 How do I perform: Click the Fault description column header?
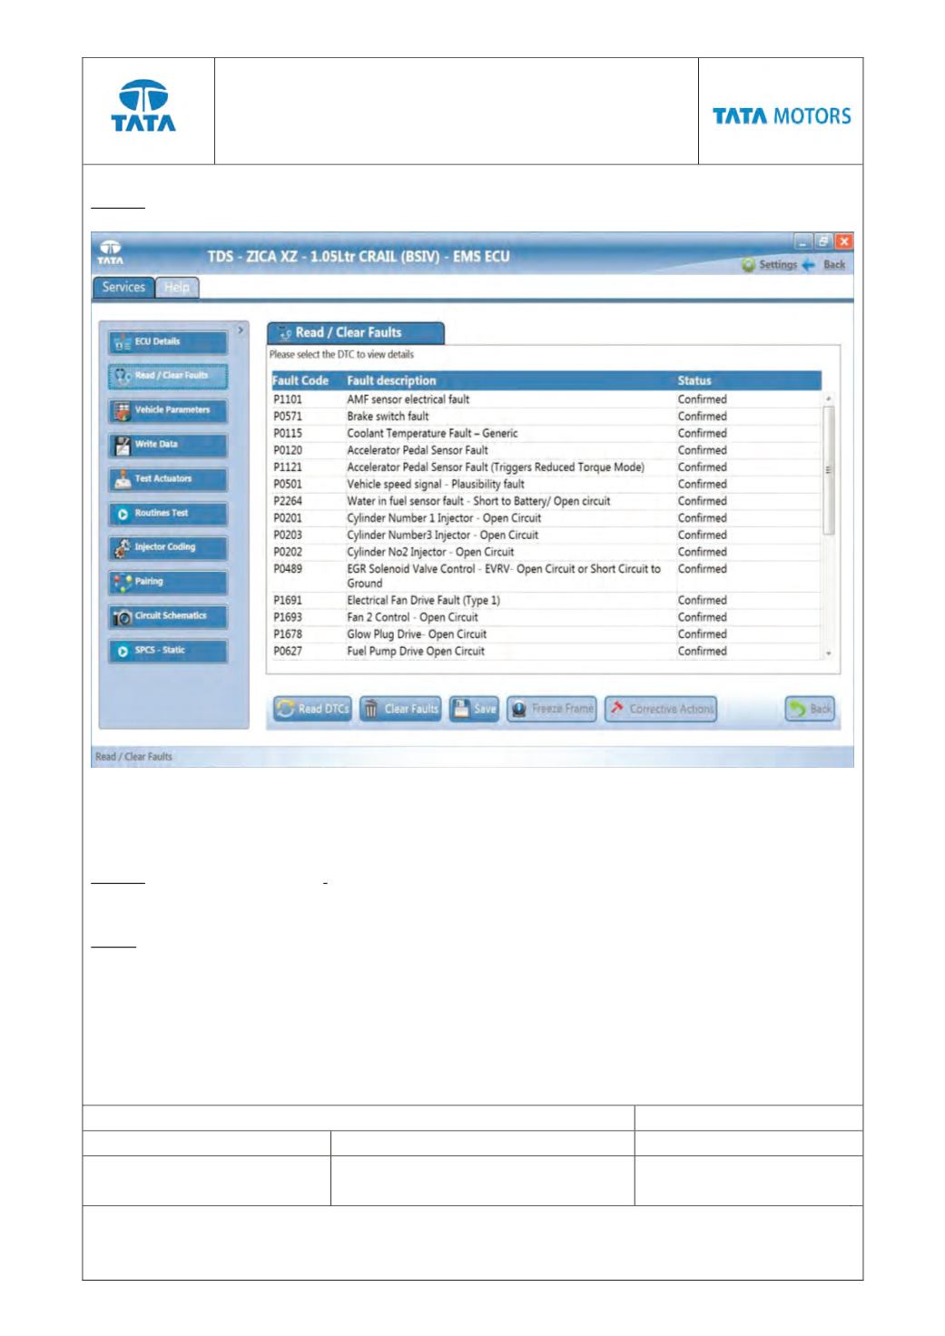pos(391,381)
